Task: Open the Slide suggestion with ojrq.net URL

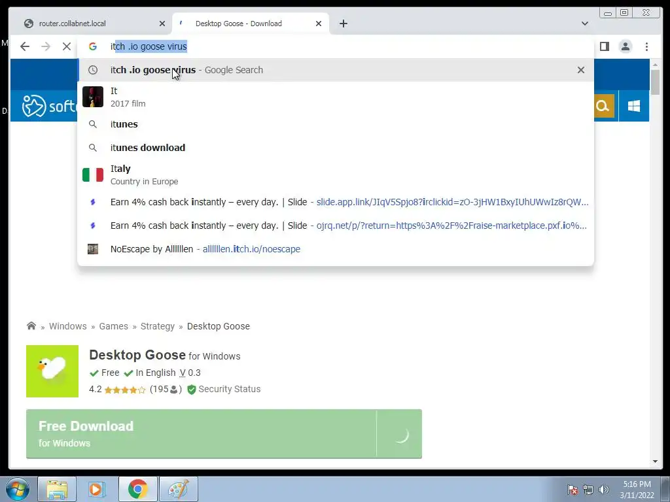Action: pyautogui.click(x=336, y=226)
